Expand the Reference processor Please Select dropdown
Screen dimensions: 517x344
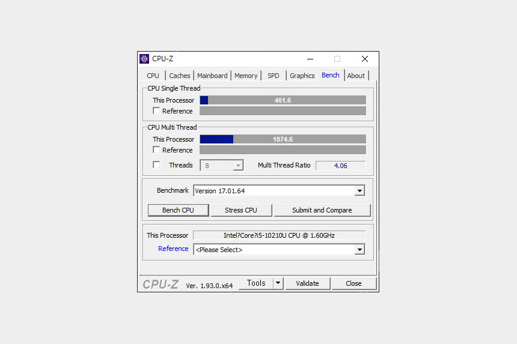pos(359,250)
